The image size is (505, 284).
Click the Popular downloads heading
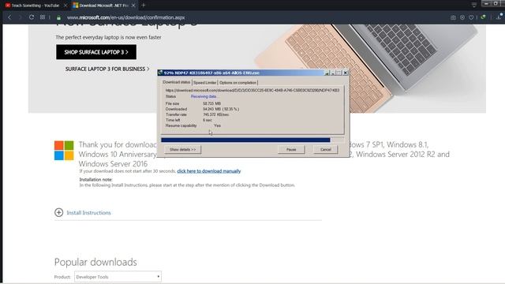95,262
